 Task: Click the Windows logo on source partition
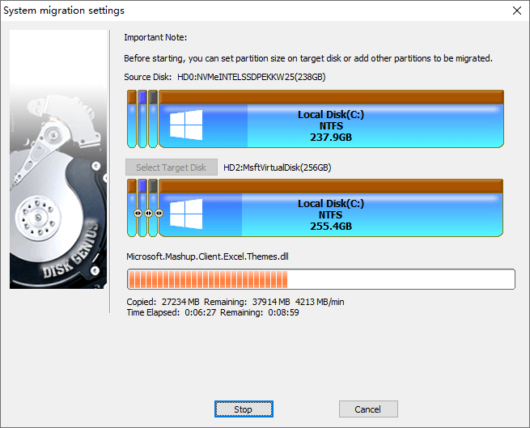(186, 125)
